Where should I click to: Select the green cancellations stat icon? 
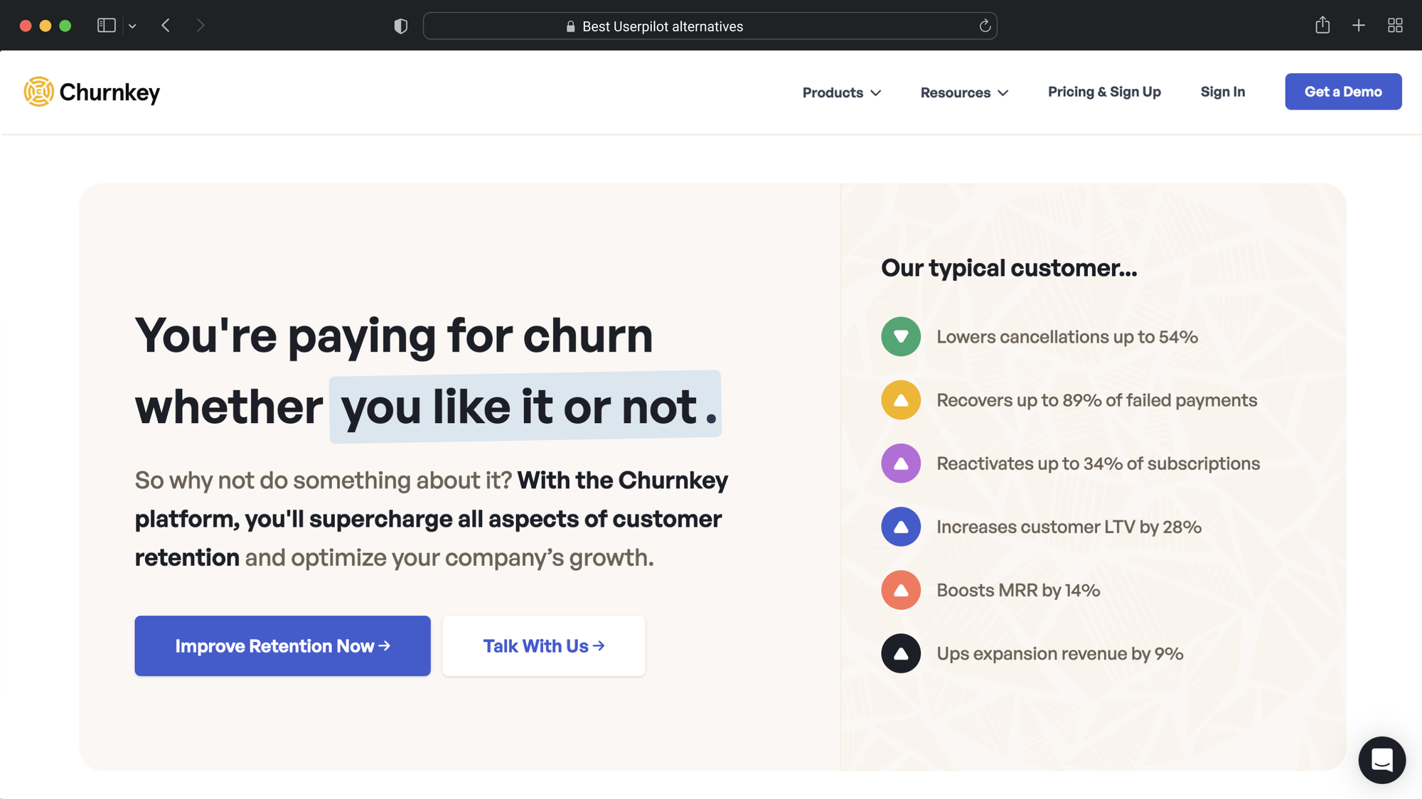point(900,336)
